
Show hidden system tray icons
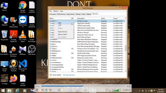[x=136, y=91]
